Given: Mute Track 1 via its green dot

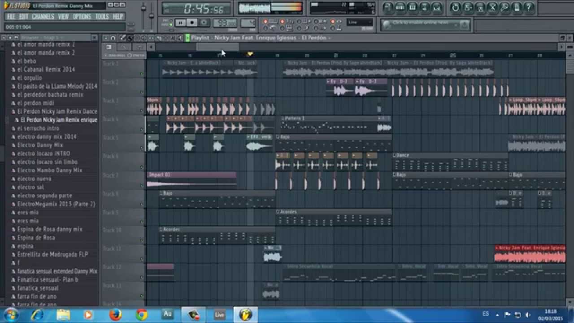Looking at the screenshot, I should click(x=141, y=74).
